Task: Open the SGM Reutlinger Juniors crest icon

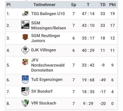Action: point(25,37)
